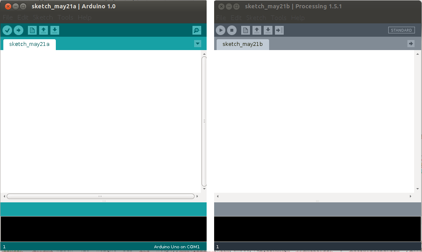Select the sketch_may21b tab
This screenshot has width=422, height=252.
(242, 45)
